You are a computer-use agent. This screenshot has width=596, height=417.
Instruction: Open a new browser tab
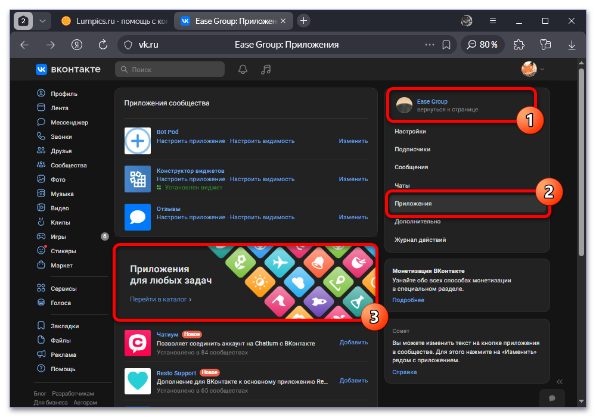click(x=303, y=21)
